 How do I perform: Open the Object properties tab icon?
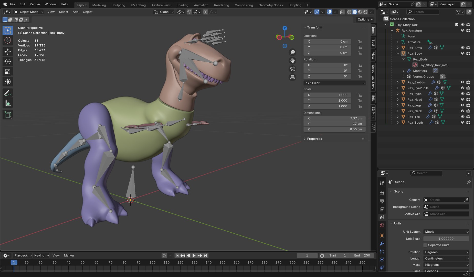[x=382, y=235]
